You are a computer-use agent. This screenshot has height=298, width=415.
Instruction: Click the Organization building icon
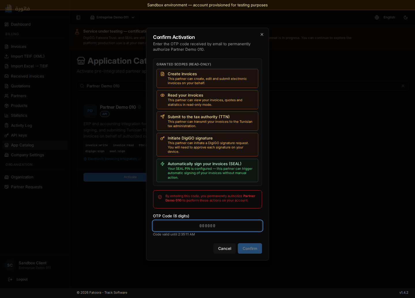[7, 177]
